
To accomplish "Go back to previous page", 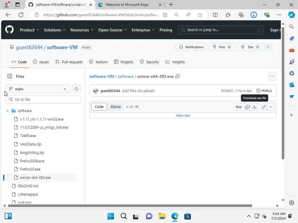I will point(8,15).
